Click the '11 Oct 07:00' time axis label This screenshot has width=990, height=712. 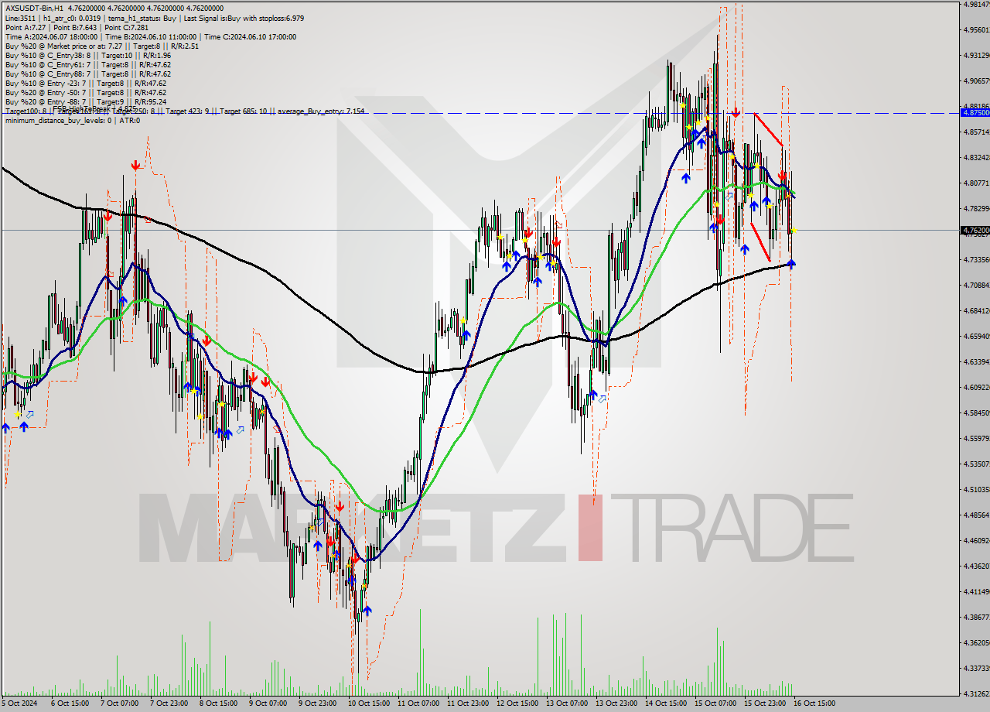click(418, 703)
